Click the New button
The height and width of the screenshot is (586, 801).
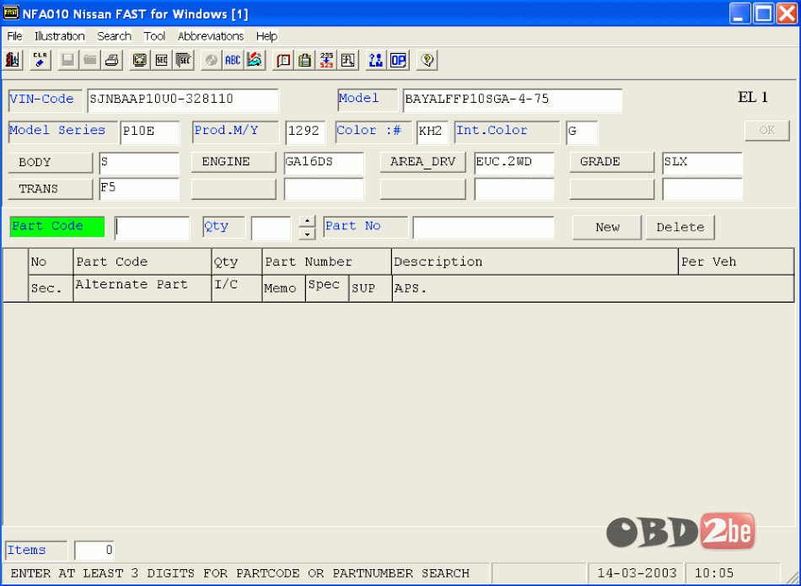click(607, 228)
